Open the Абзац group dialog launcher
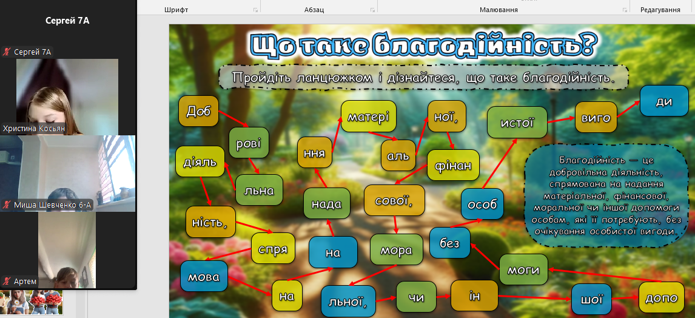The image size is (695, 318). [x=372, y=10]
